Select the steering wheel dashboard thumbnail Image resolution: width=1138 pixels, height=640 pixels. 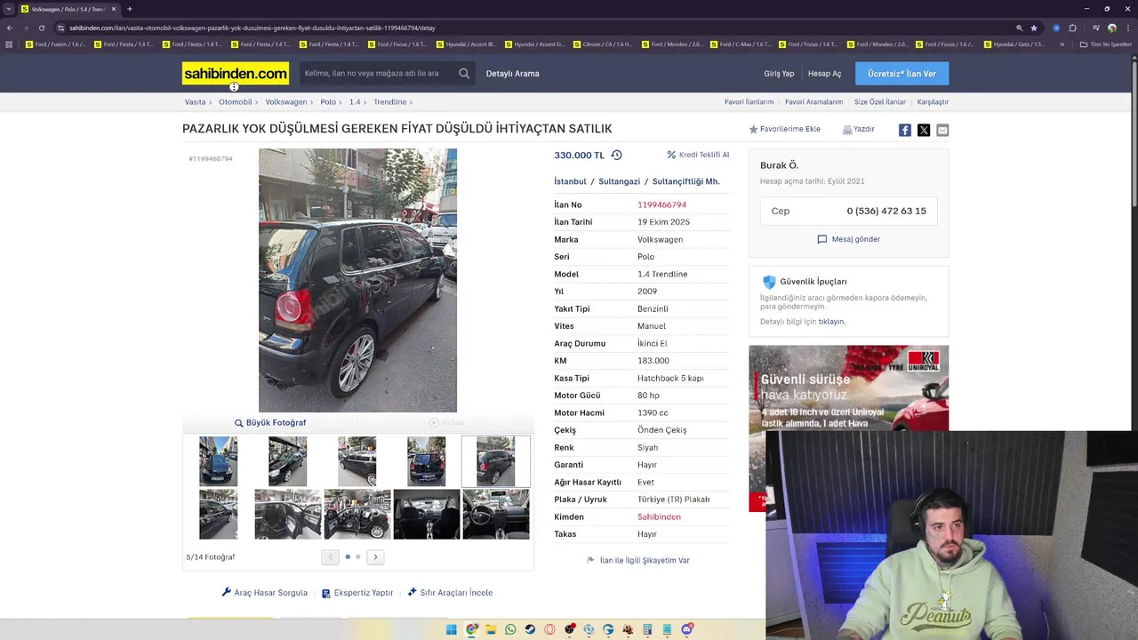pos(496,514)
